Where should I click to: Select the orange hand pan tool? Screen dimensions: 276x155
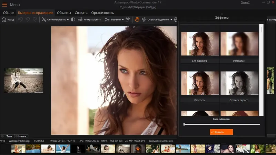point(137,20)
